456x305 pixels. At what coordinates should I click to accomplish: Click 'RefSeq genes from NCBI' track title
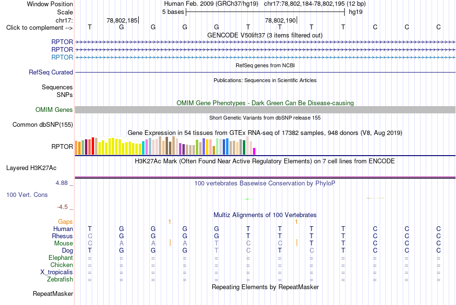(265, 65)
